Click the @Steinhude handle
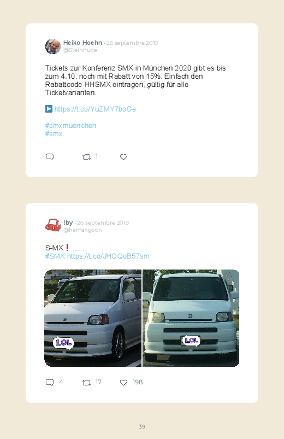 [x=80, y=50]
